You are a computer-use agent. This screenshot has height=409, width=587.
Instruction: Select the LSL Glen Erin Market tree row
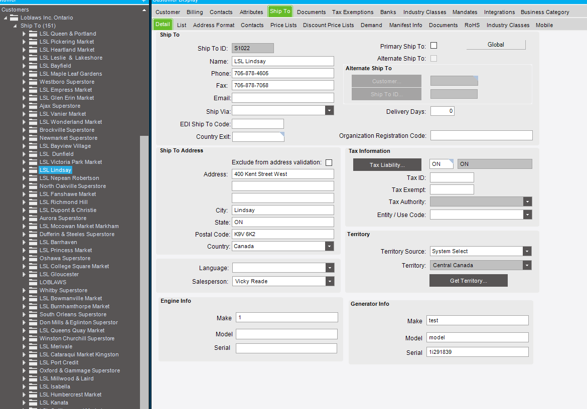pos(67,98)
